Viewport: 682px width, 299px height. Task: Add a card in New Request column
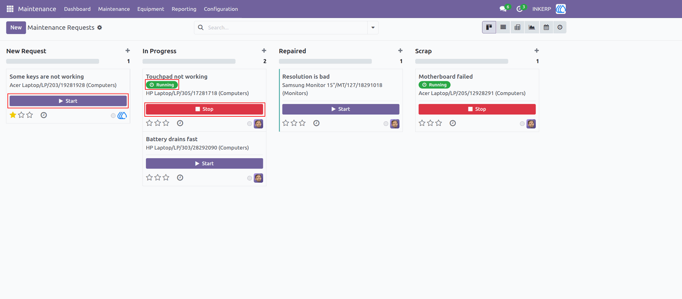[x=128, y=51]
